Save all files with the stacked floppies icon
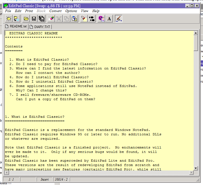 [x=42, y=19]
